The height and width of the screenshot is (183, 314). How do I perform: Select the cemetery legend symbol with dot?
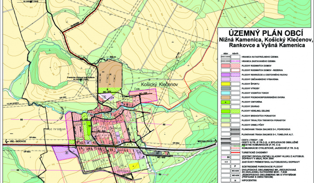point(226,102)
